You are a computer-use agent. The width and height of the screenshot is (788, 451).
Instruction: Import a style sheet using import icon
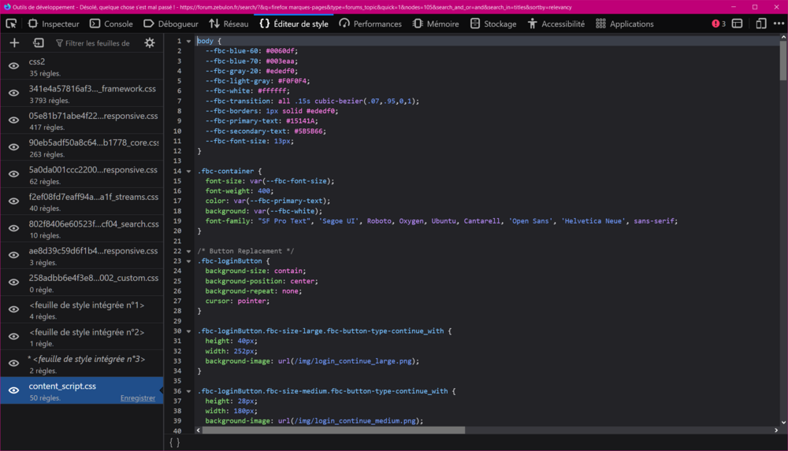(38, 43)
